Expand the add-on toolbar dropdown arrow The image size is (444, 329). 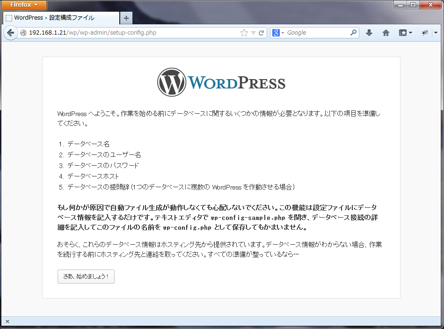tap(436, 33)
